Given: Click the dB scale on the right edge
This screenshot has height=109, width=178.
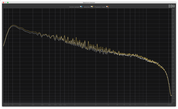Looking at the screenshot, I should (173, 55).
